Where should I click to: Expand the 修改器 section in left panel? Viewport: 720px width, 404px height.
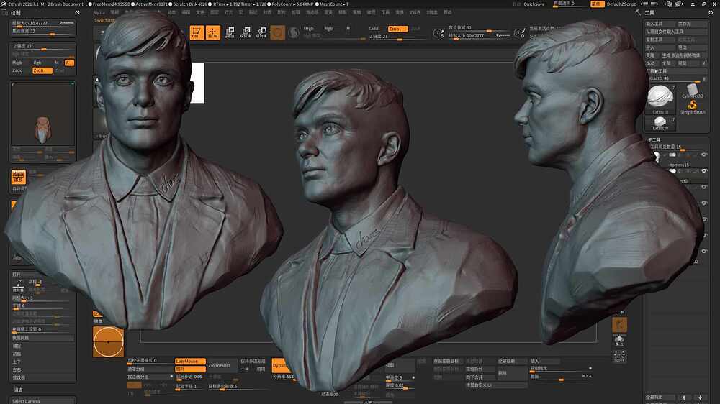(19, 377)
